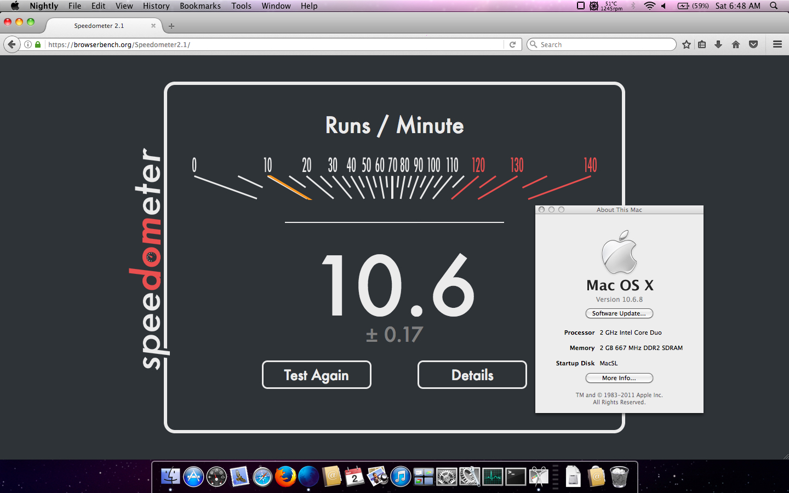Launch iTunes from the Dock
The image size is (789, 493).
tap(401, 476)
